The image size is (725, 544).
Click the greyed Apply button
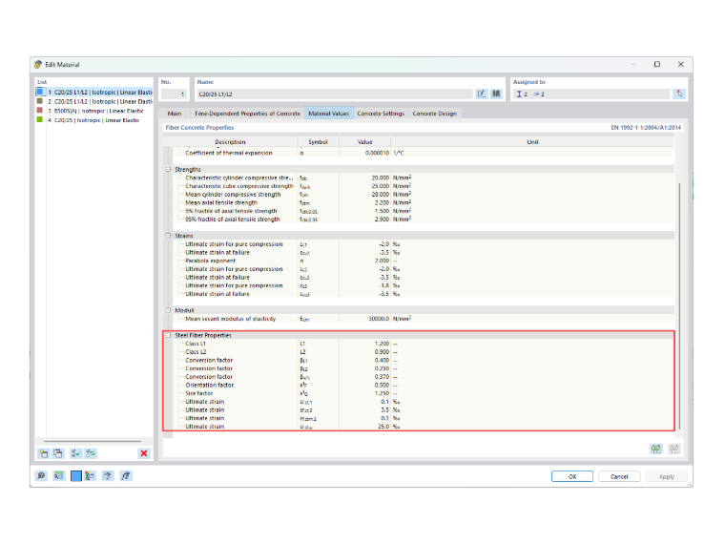pos(666,476)
